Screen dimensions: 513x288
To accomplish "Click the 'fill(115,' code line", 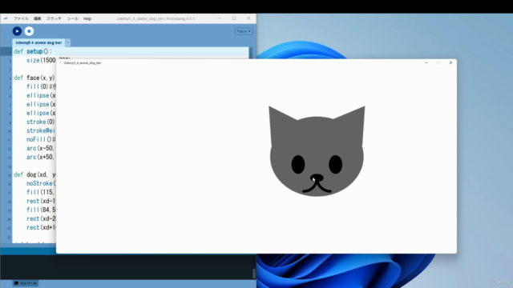I will tap(41, 192).
